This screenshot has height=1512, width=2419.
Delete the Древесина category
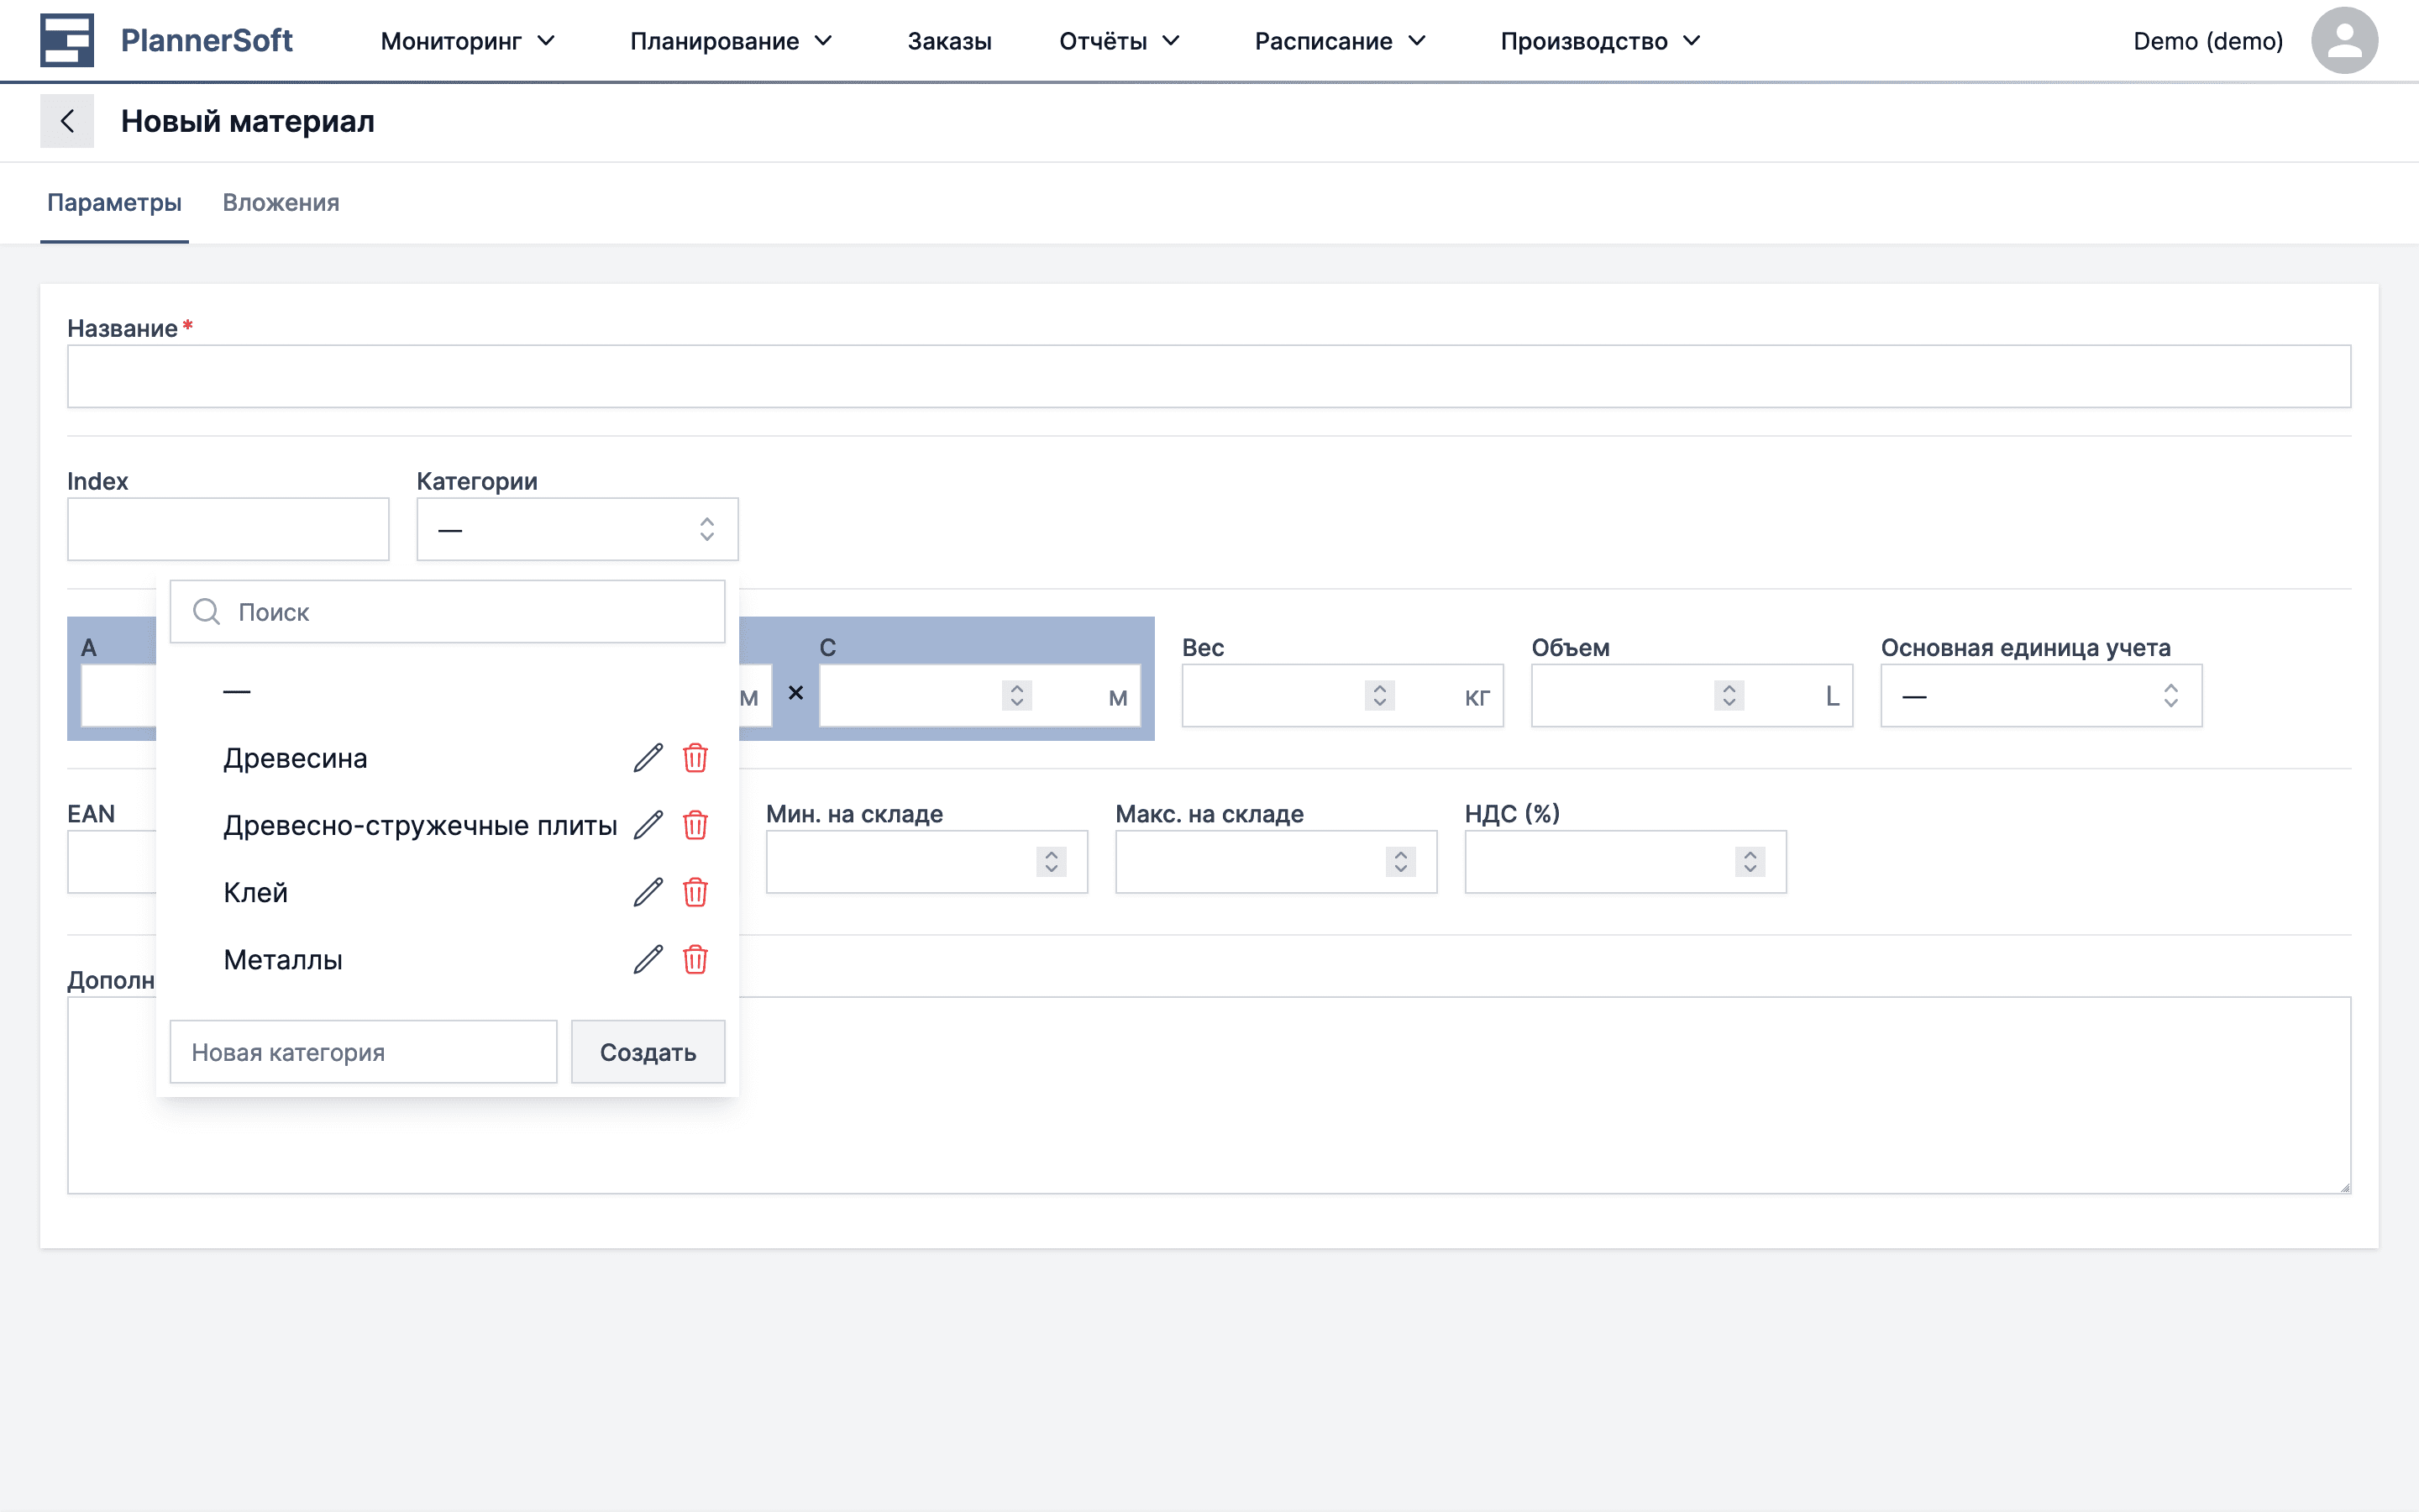695,758
